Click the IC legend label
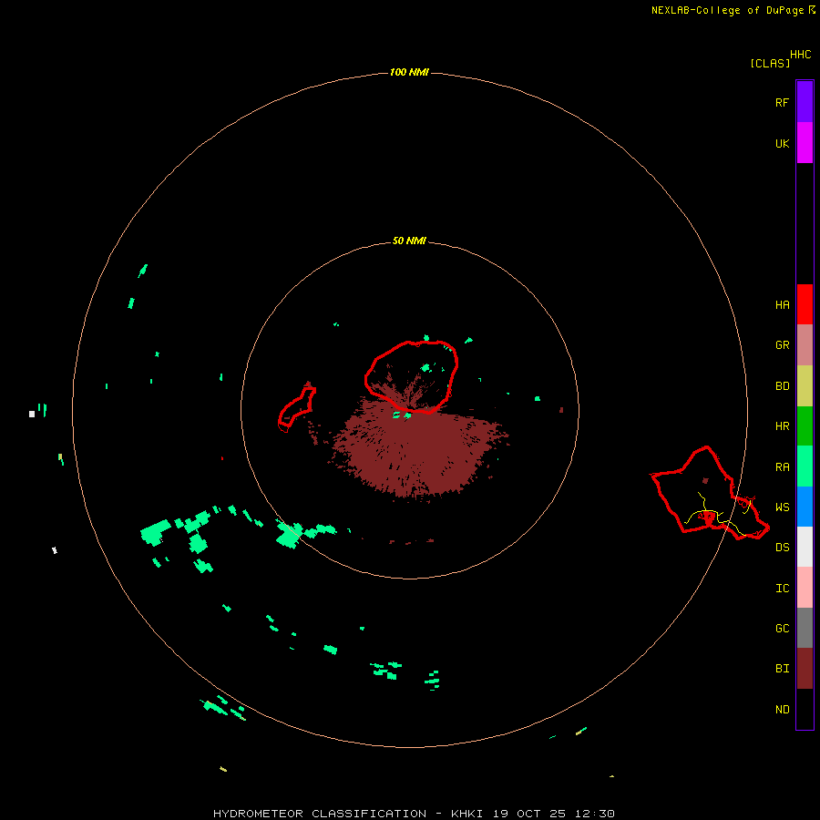This screenshot has height=820, width=820. [782, 589]
